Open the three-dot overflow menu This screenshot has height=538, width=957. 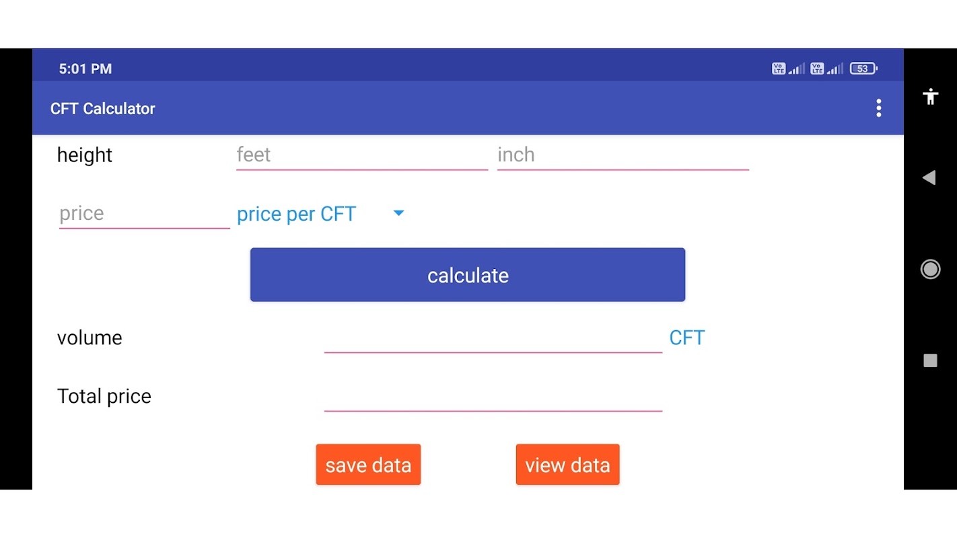click(878, 108)
